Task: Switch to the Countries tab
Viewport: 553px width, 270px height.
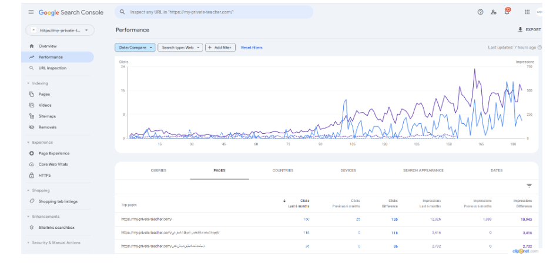Action: 283,171
